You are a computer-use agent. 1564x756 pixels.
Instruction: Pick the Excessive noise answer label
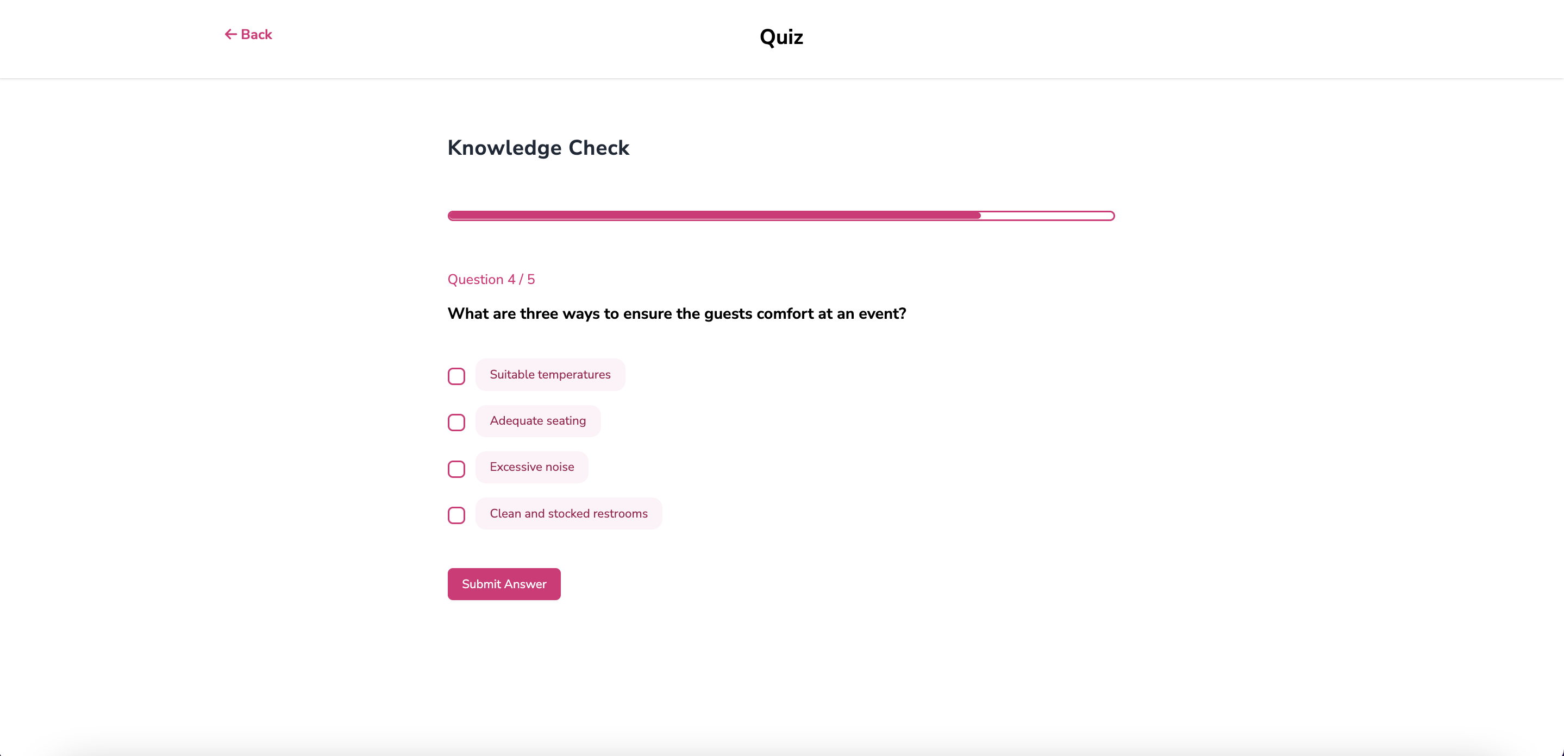click(x=531, y=467)
